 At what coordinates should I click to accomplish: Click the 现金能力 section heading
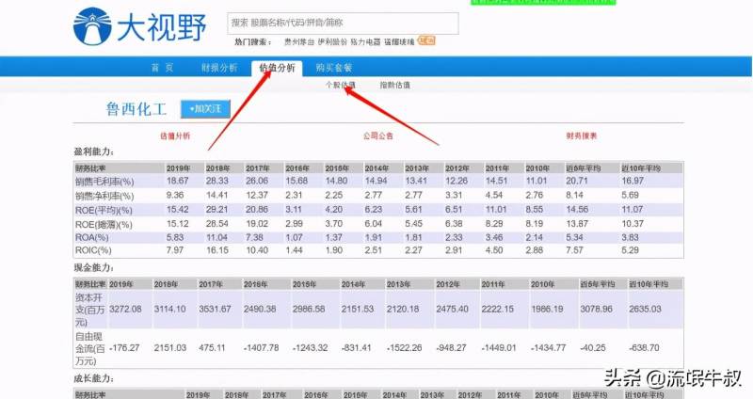click(94, 267)
